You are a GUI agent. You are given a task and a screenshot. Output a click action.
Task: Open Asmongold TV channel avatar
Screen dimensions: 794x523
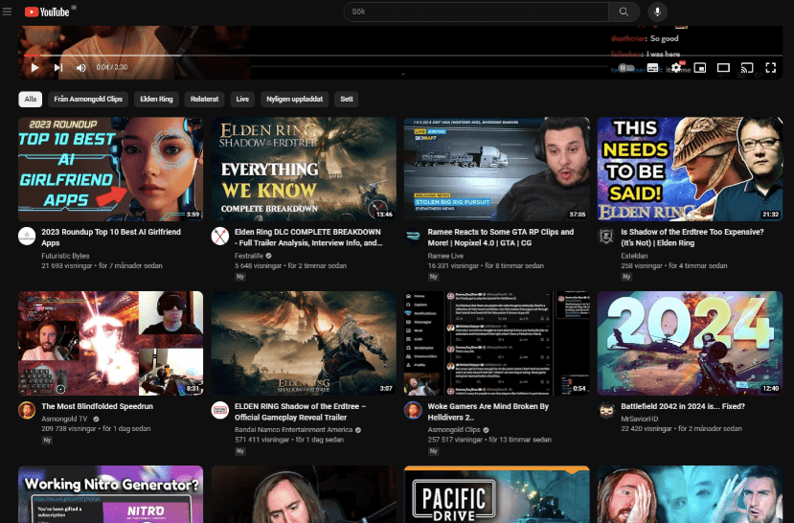tap(27, 411)
